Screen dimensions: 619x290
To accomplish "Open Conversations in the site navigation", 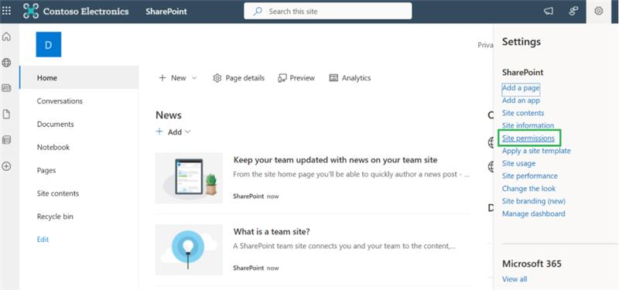I will [60, 101].
